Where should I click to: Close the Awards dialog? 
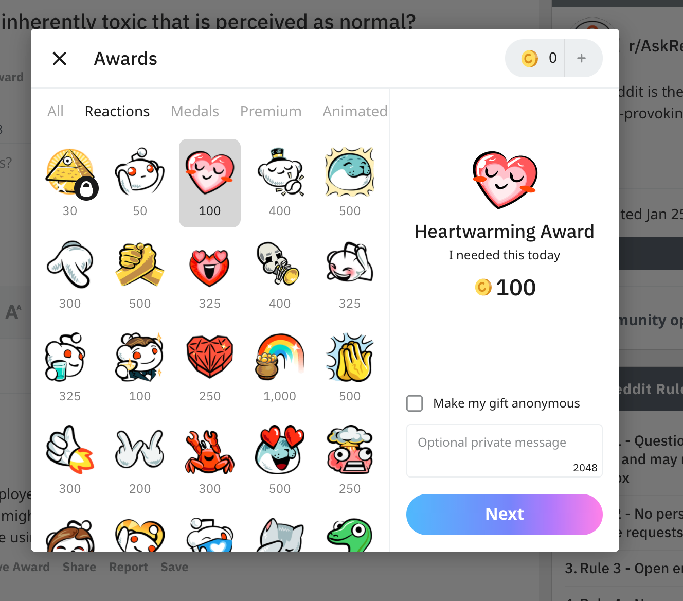click(60, 59)
